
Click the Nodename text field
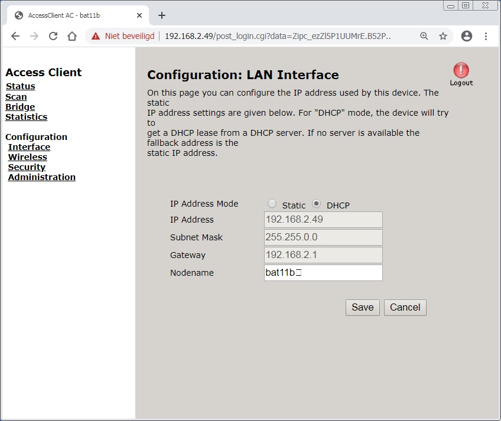tap(323, 273)
